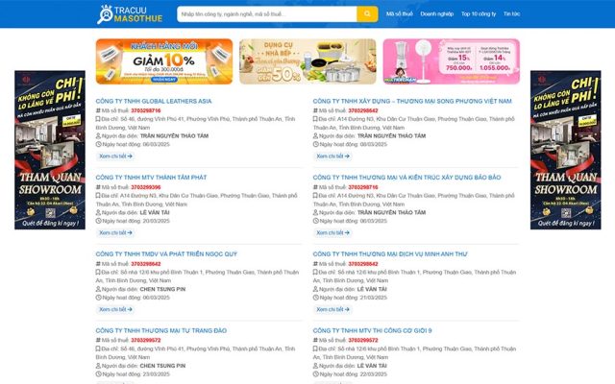Open Công ty TMDV và Phát Triển Ngọc Quý
Viewport: 615px width, 384px height.
(166, 253)
